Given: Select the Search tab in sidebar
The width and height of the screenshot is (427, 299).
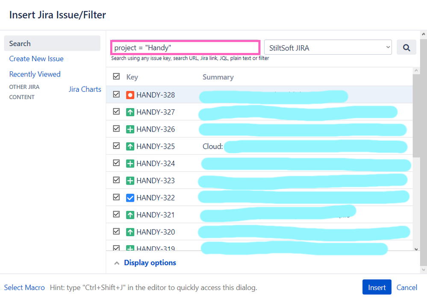Looking at the screenshot, I should pyautogui.click(x=52, y=43).
